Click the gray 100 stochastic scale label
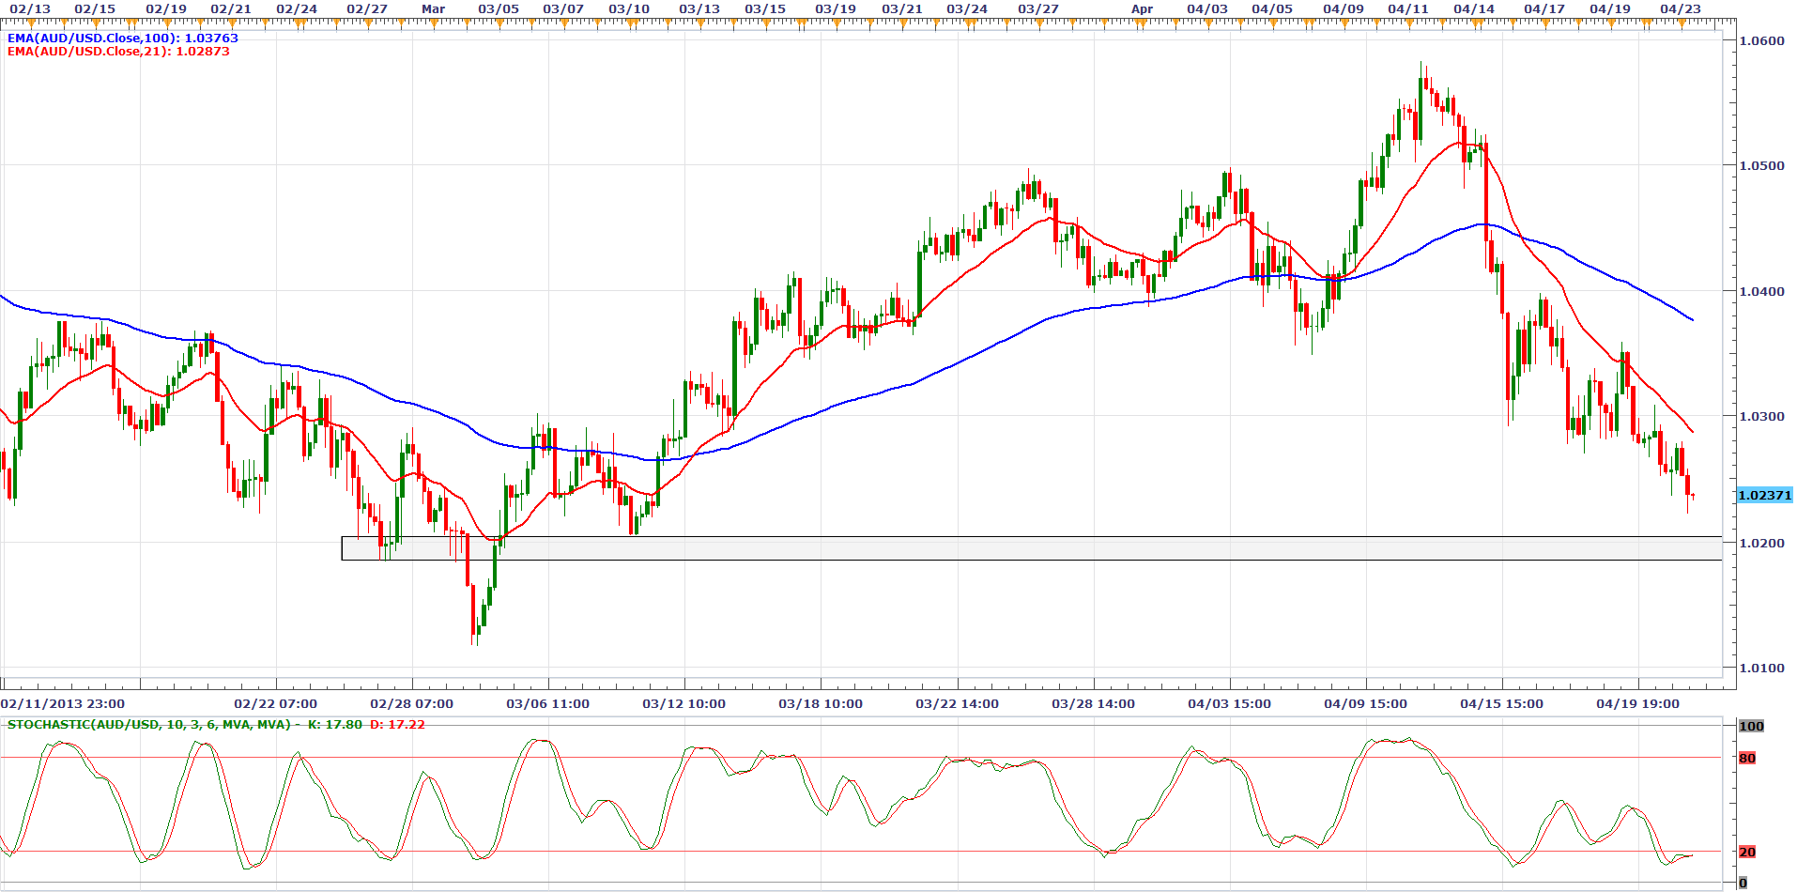The width and height of the screenshot is (1797, 892). tap(1751, 727)
